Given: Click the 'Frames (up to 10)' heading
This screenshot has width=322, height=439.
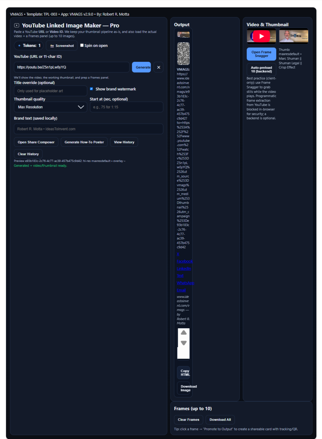Looking at the screenshot, I should 193,409.
